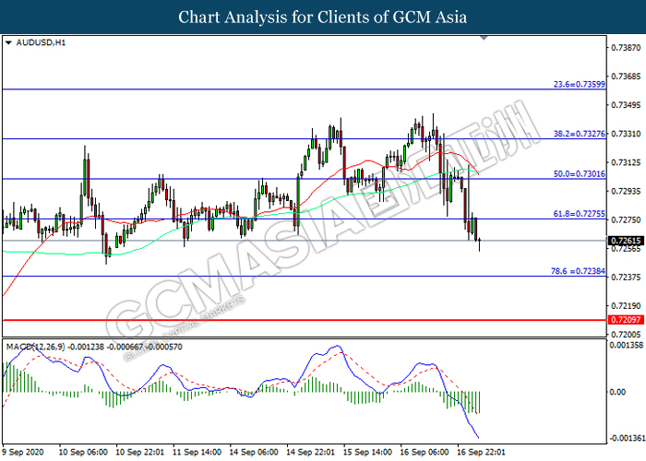Select the current price tag 0.72615

(x=626, y=241)
